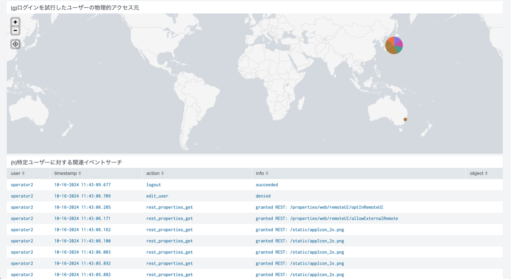This screenshot has width=512, height=280.
Task: Click the brown dot marker on Australia
Action: click(405, 119)
